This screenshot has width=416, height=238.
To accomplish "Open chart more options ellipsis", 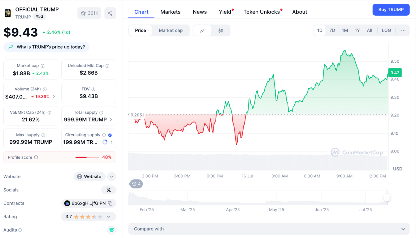I will [403, 30].
